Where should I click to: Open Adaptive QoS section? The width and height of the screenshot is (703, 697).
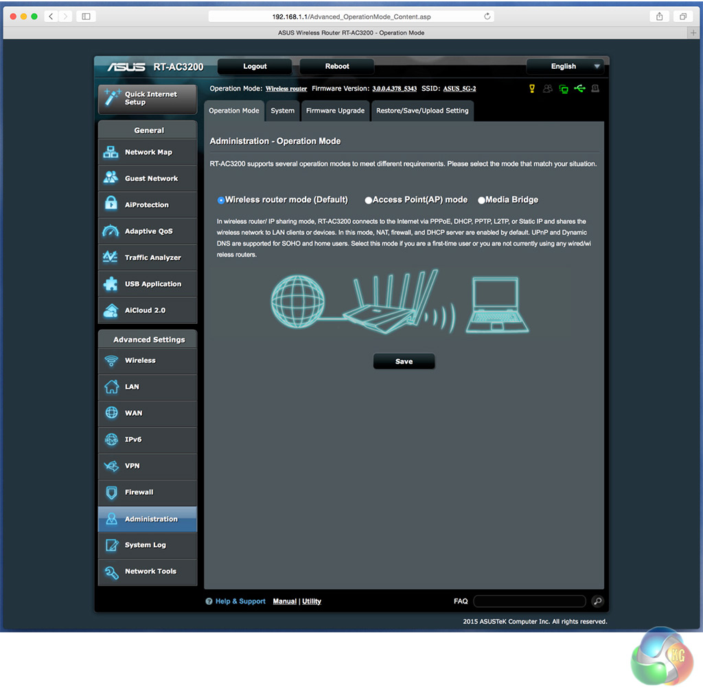(148, 231)
